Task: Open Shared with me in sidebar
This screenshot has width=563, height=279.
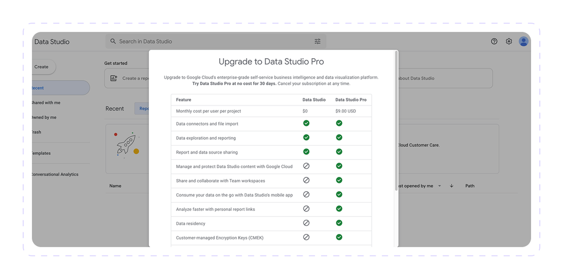Action: click(46, 103)
